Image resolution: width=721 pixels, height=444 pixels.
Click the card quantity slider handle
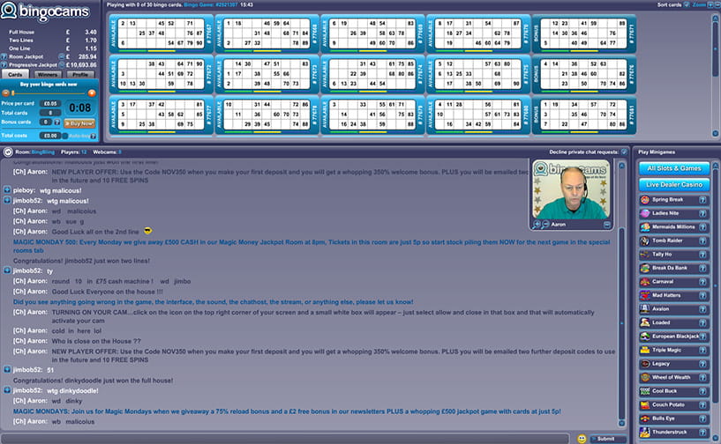click(x=13, y=93)
